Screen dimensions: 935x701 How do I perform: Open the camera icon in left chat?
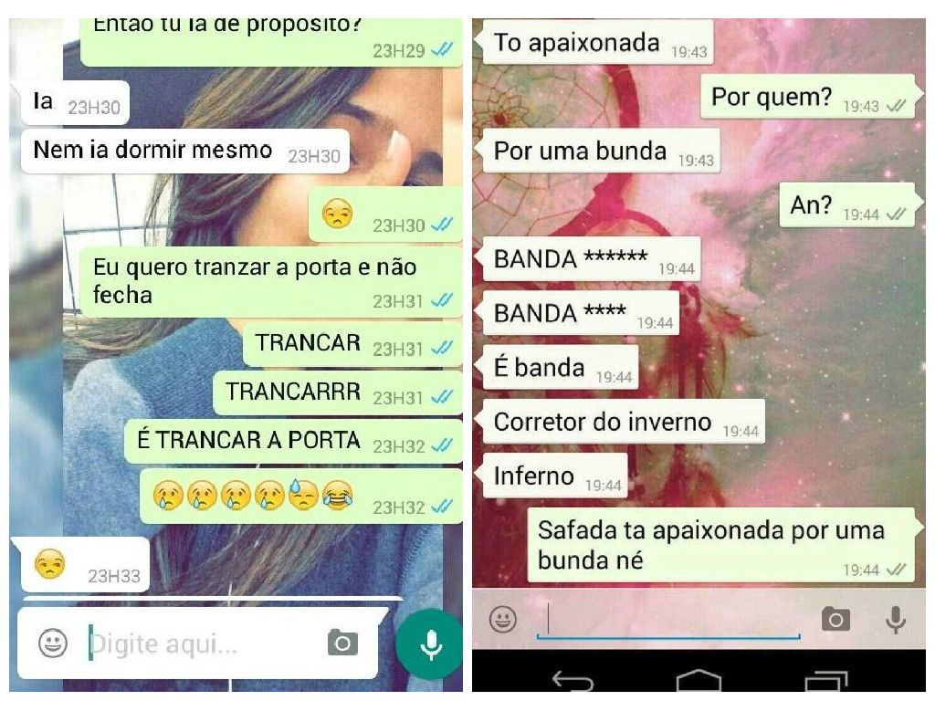click(343, 643)
